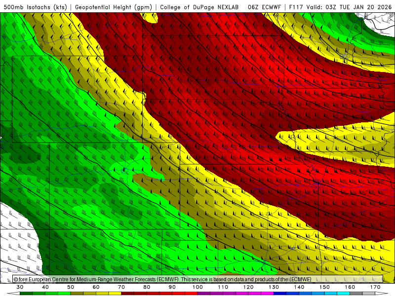
Task: Click the '500mb Isotachs (kts)' title text
Action: 36,7
